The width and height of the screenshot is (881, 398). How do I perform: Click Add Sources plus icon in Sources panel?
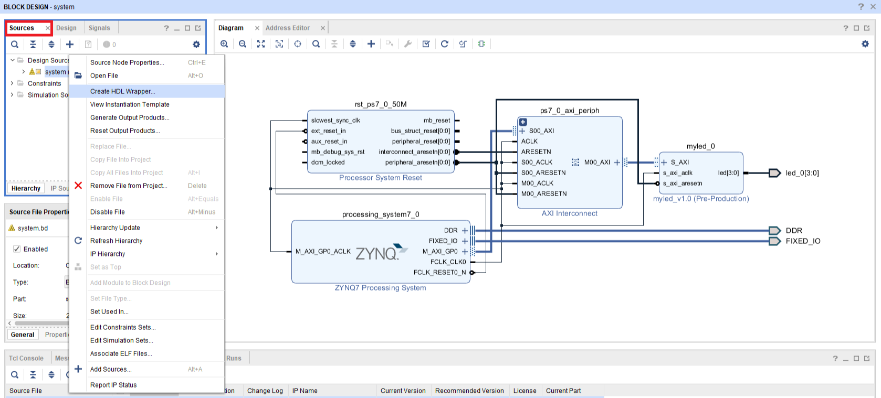(70, 45)
